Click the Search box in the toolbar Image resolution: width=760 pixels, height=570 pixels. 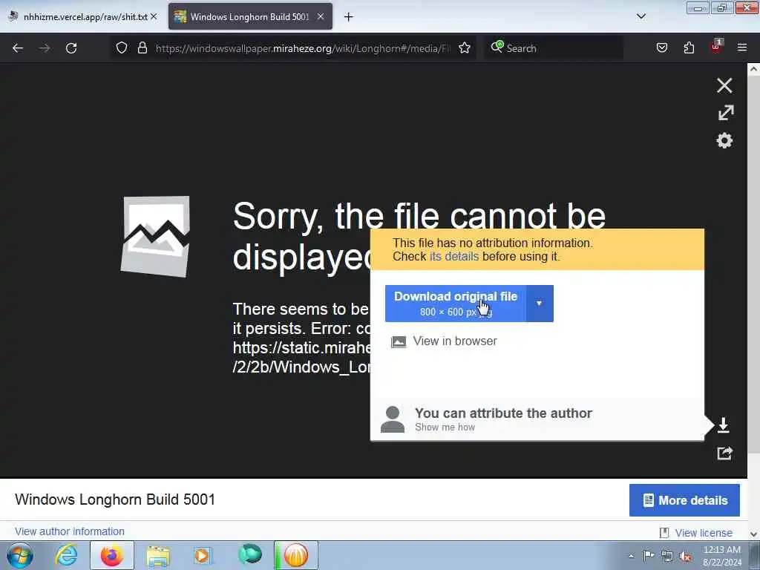pyautogui.click(x=554, y=48)
